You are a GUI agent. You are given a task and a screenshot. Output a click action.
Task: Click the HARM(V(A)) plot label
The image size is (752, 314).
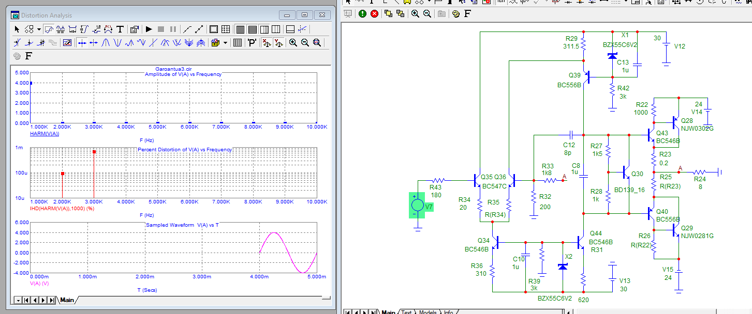(x=45, y=134)
